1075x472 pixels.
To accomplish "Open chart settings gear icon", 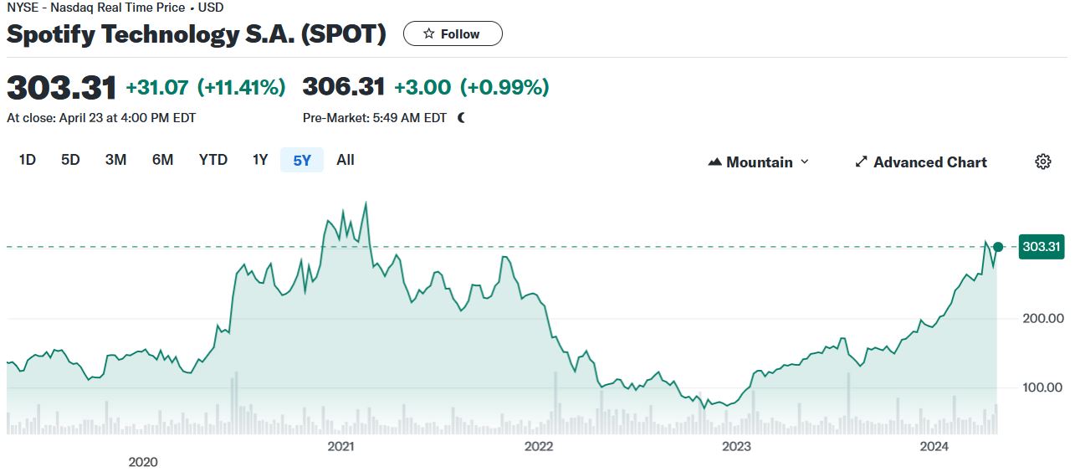I will [x=1042, y=162].
